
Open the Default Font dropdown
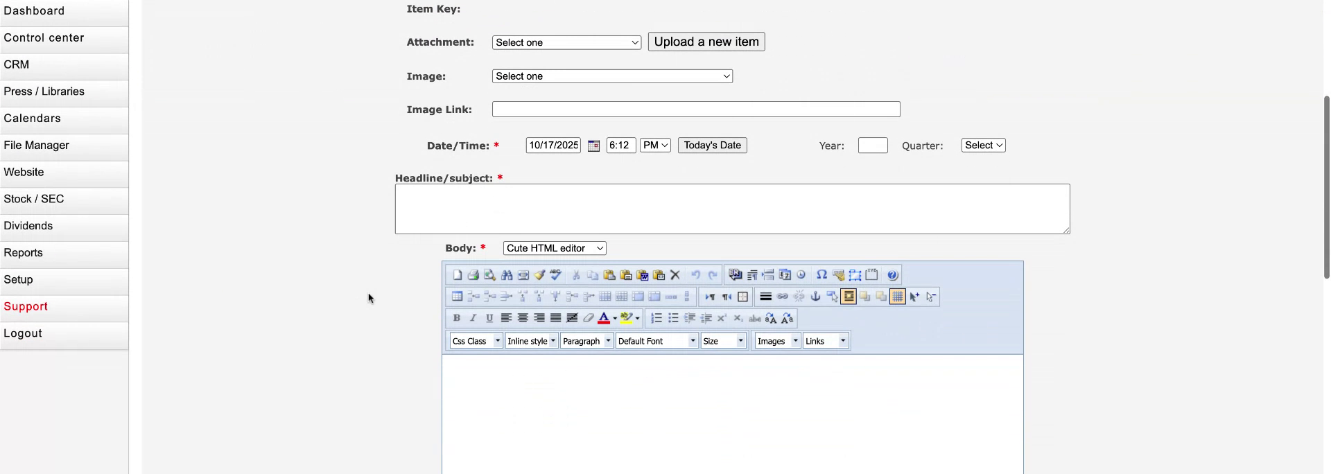[656, 341]
